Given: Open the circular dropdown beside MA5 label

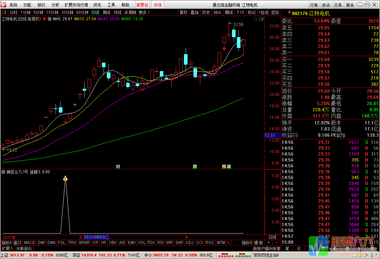Looking at the screenshot, I should tap(50, 19).
